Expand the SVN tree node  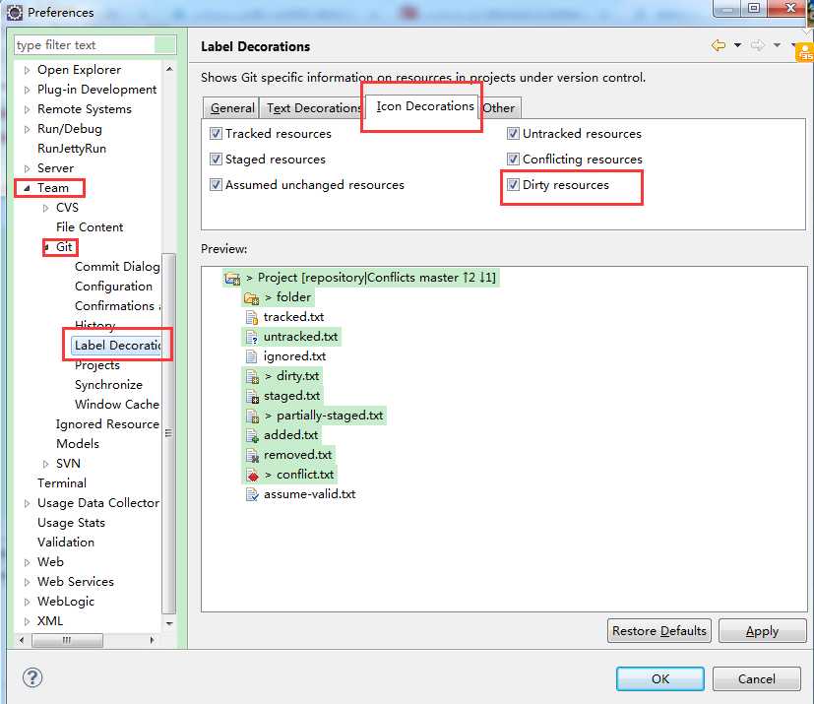45,464
